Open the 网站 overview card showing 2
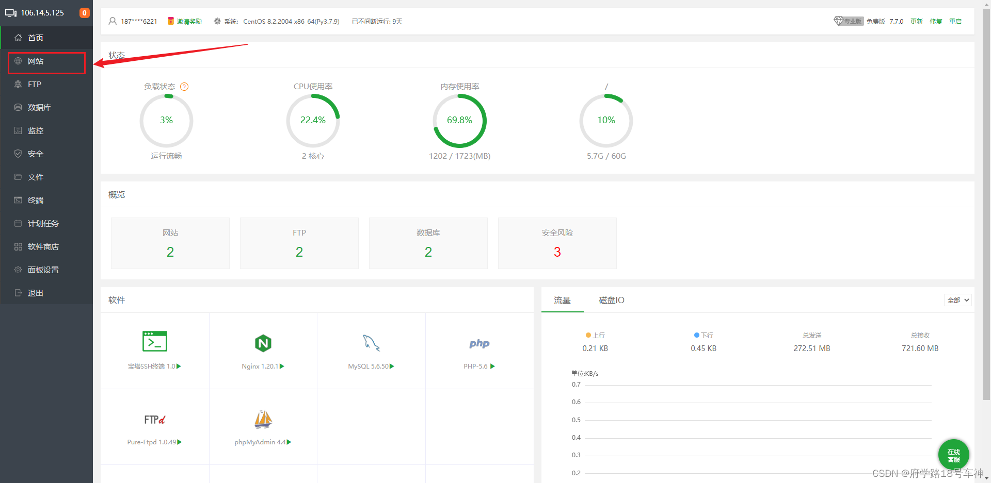 (170, 243)
